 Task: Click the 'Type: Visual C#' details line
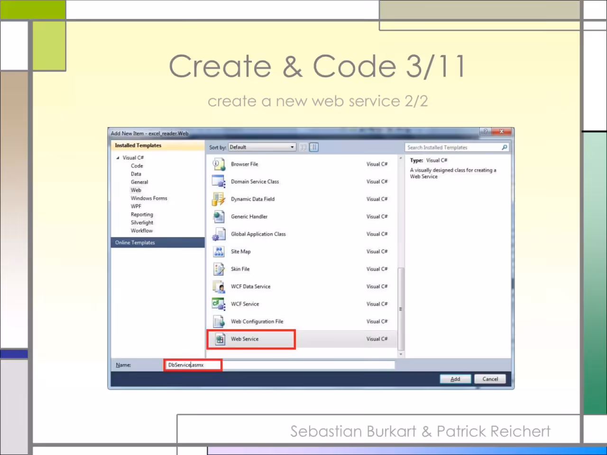point(429,161)
